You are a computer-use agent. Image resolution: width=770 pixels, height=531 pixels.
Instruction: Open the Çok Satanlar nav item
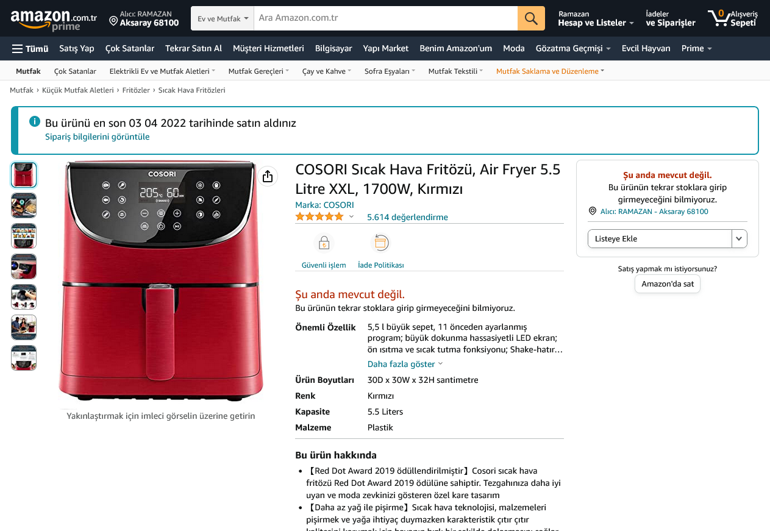pyautogui.click(x=130, y=49)
